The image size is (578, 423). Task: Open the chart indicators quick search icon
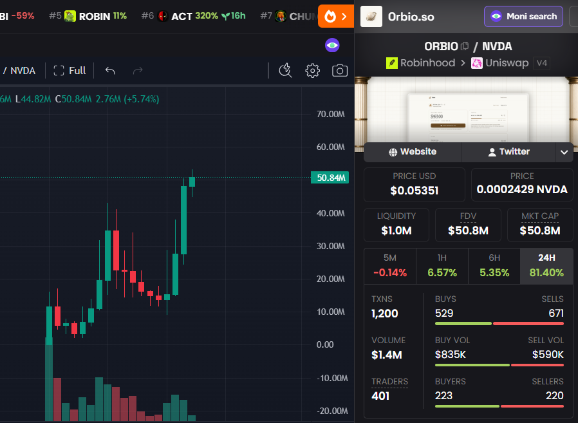285,70
